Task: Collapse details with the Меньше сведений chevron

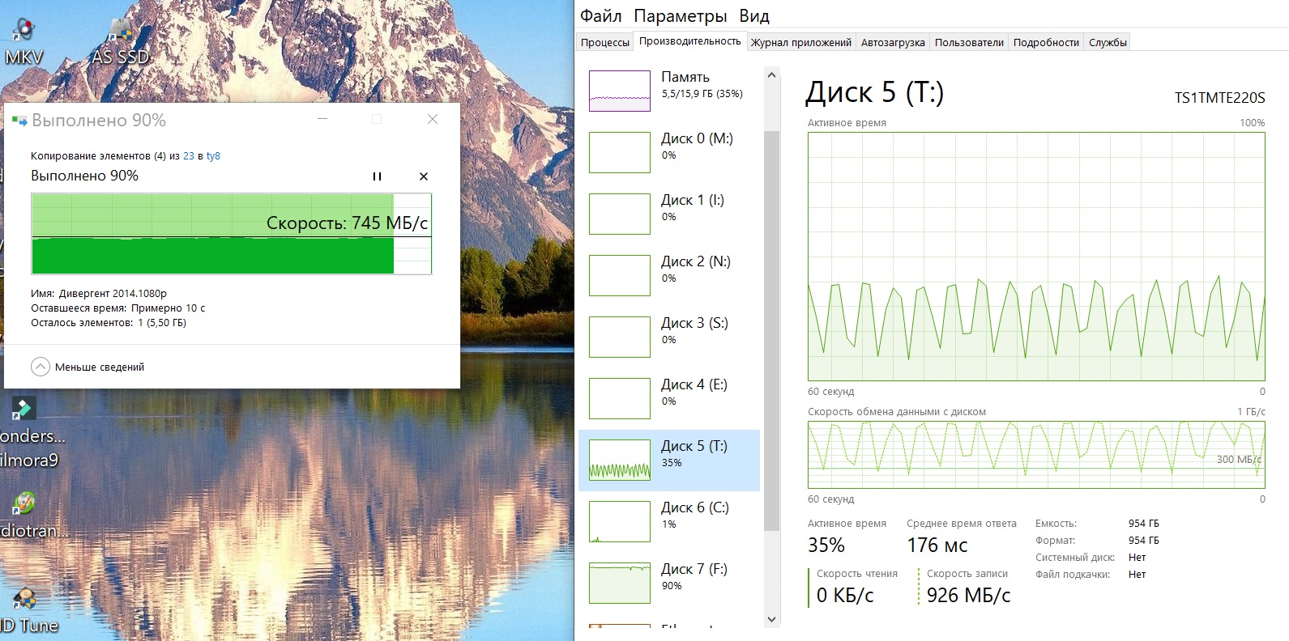Action: 41,367
